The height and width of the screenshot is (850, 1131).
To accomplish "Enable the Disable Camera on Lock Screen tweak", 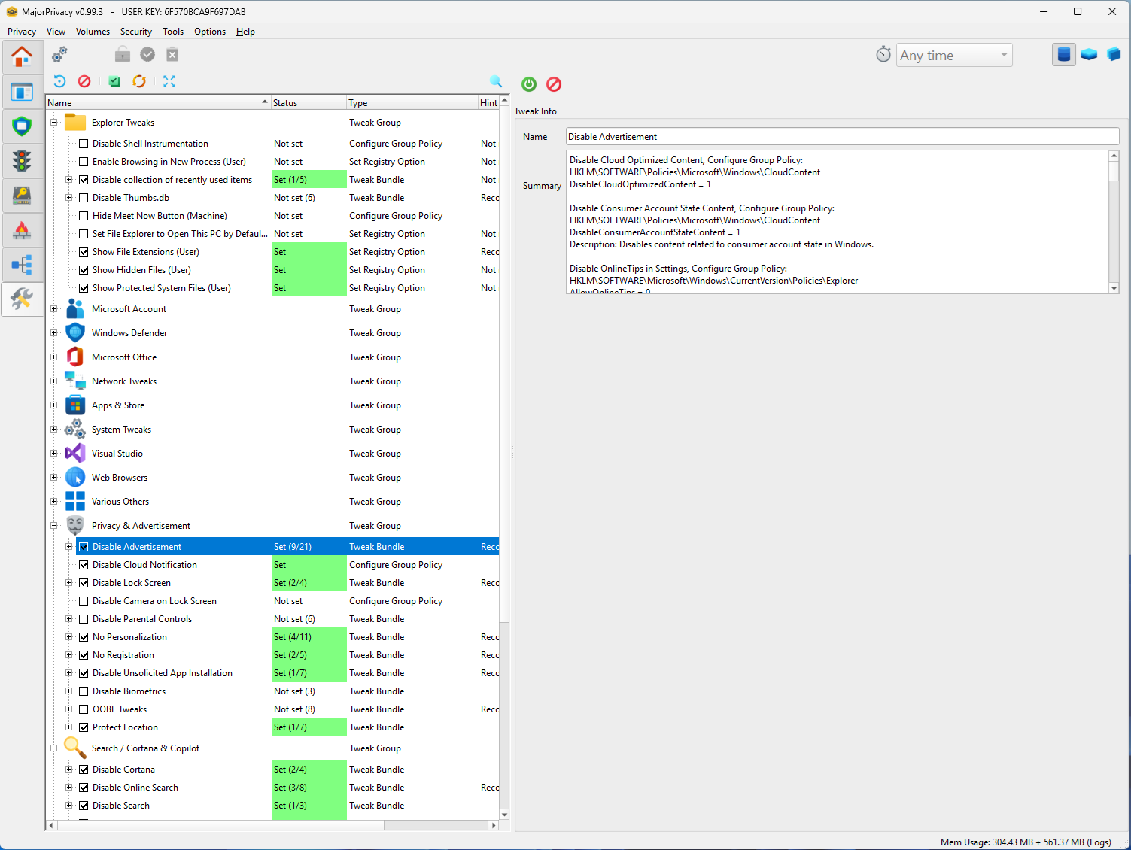I will pos(84,600).
